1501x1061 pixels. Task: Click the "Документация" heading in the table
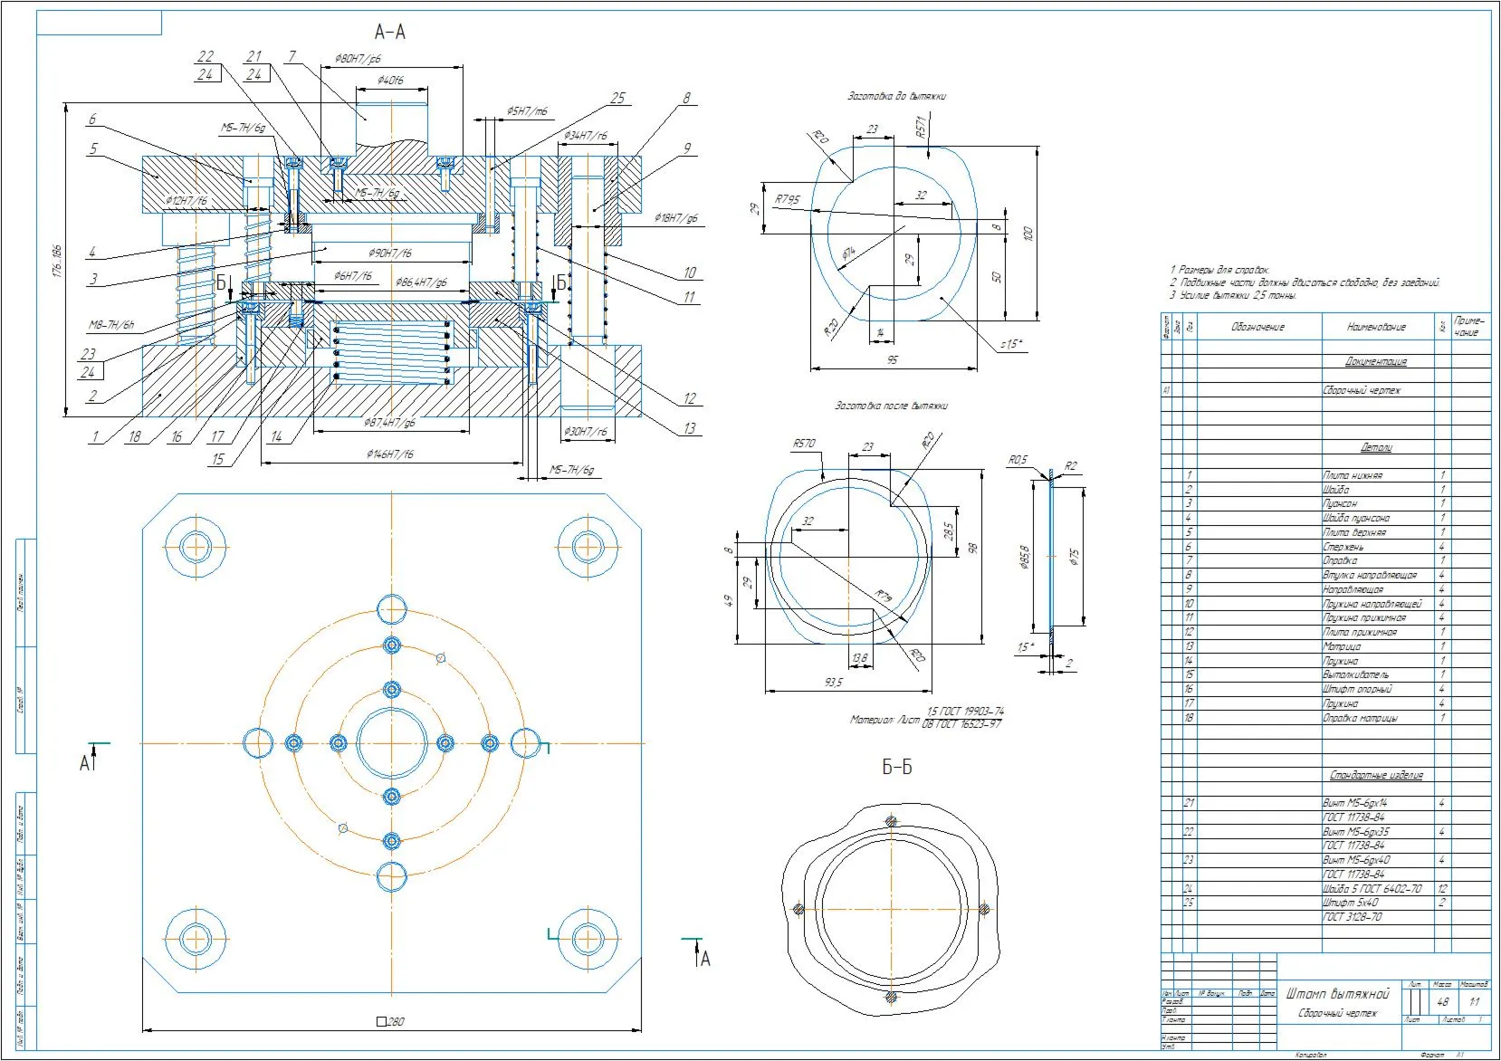pos(1376,361)
